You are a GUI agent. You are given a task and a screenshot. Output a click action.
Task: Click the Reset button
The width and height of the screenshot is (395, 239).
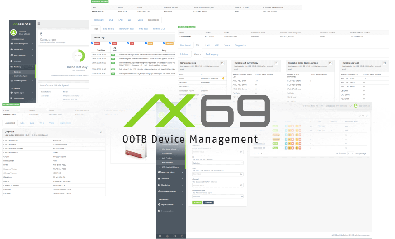pyautogui.click(x=209, y=202)
